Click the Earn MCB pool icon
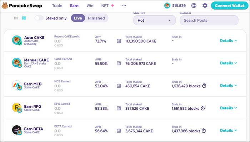The image size is (250, 142). 17,85
